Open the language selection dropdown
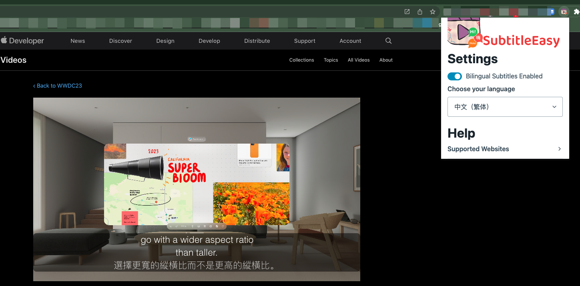Screen dimensions: 580x286 tap(505, 107)
